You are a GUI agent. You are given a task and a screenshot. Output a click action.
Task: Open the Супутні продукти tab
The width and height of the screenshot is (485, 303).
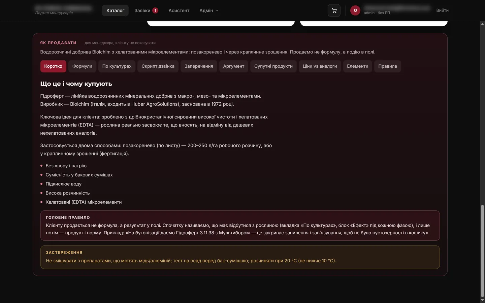point(273,66)
